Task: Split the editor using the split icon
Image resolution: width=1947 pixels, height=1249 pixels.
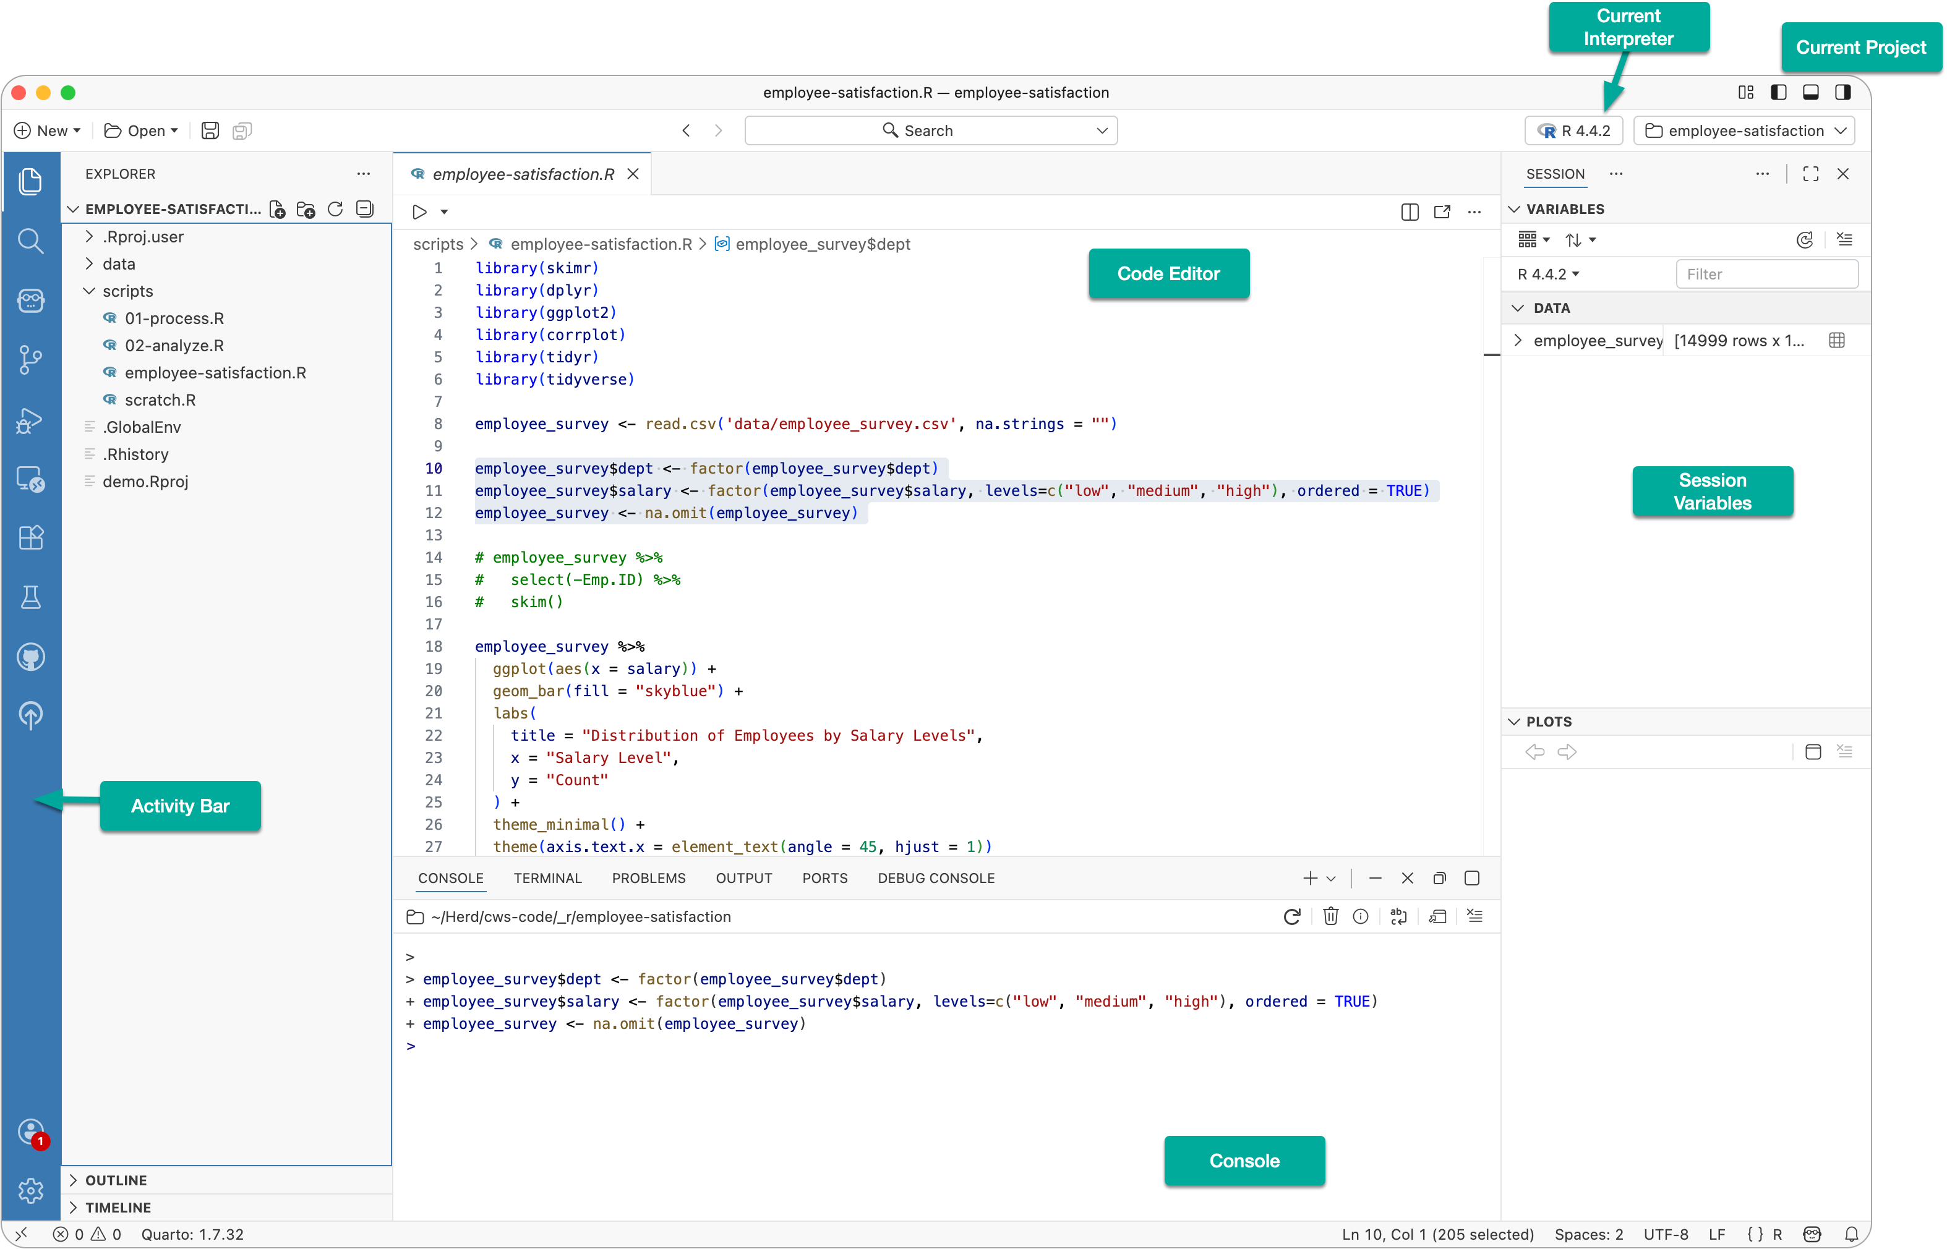Action: pos(1410,211)
